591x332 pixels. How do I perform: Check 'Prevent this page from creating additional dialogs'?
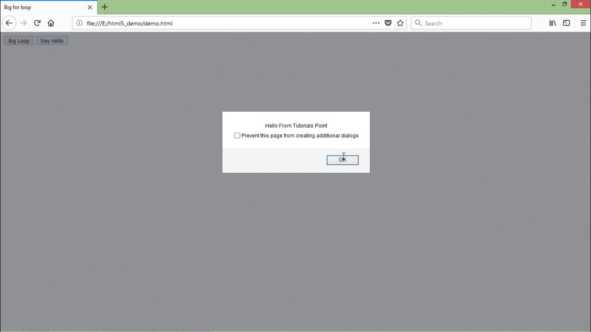(x=237, y=136)
